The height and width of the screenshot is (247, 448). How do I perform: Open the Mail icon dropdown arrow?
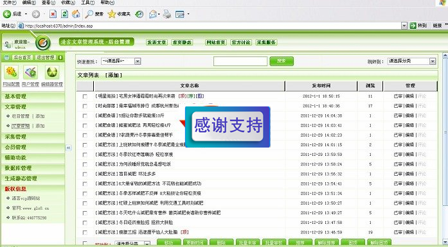[x=159, y=14]
